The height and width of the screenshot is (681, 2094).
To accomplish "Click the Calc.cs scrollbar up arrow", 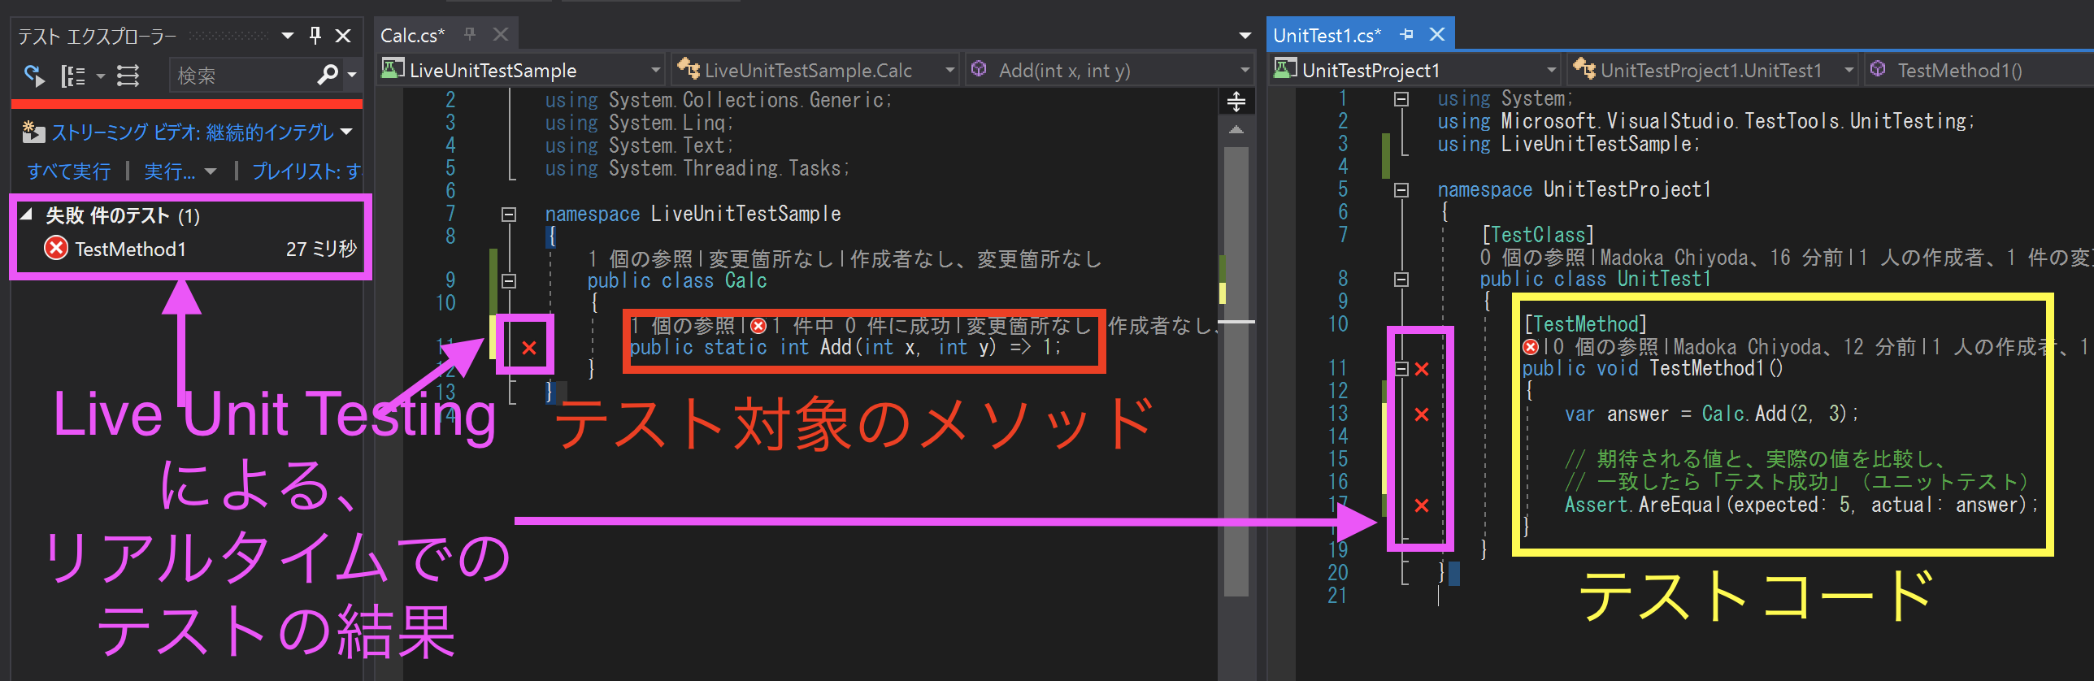I will 1236,130.
